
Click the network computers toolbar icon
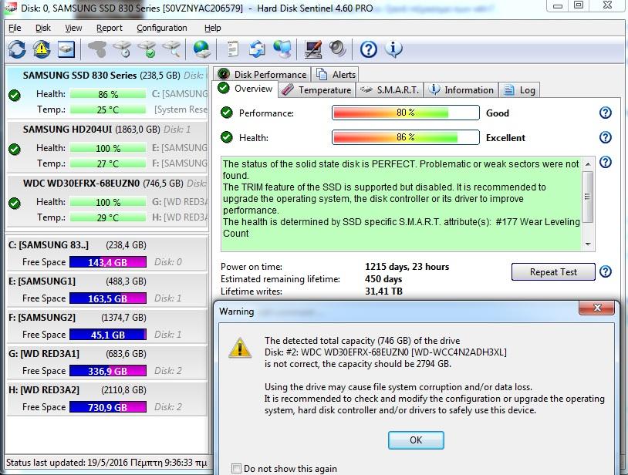[x=282, y=49]
